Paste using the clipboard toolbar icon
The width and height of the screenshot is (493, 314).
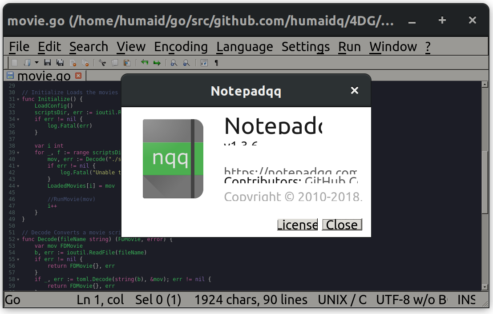pyautogui.click(x=127, y=62)
